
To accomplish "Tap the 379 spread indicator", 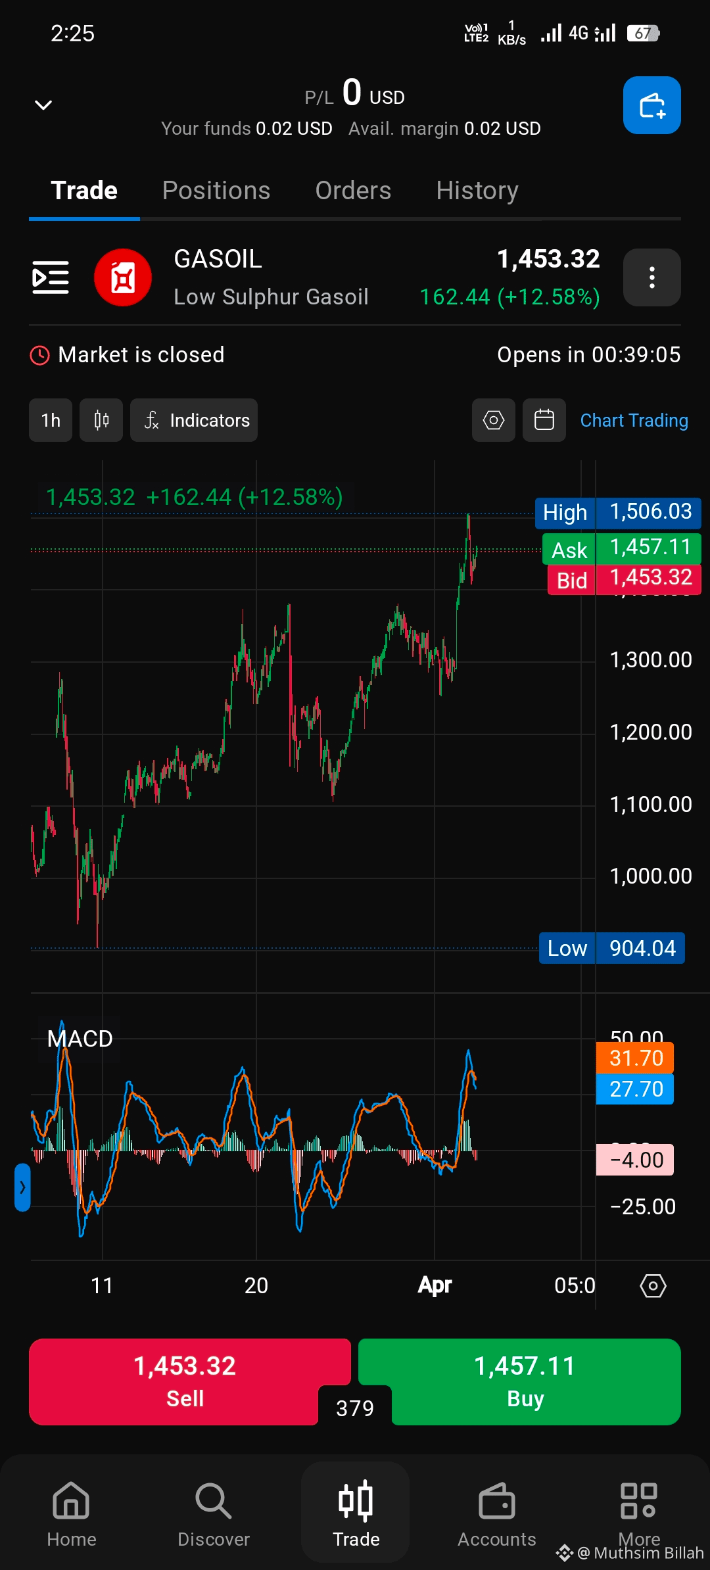I will [x=355, y=1408].
